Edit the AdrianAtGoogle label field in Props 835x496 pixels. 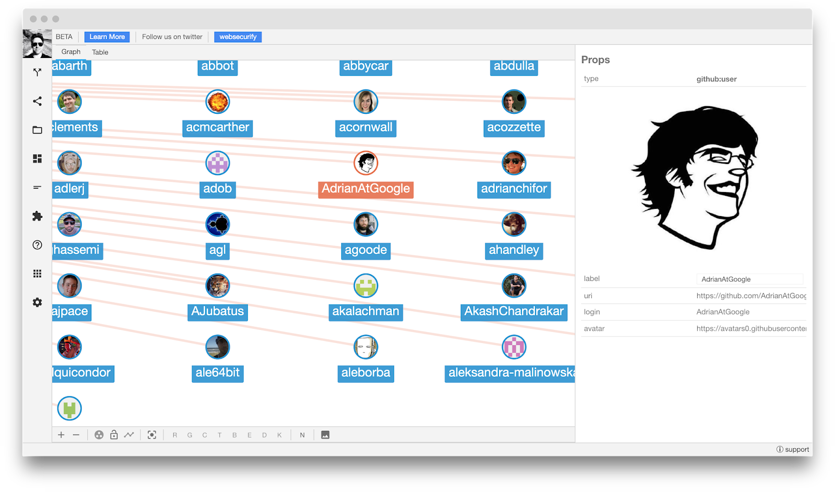click(x=750, y=279)
